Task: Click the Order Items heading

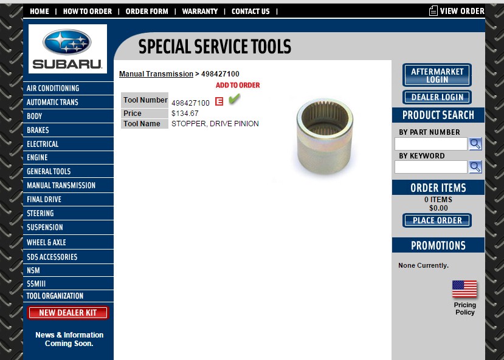Action: click(x=438, y=188)
